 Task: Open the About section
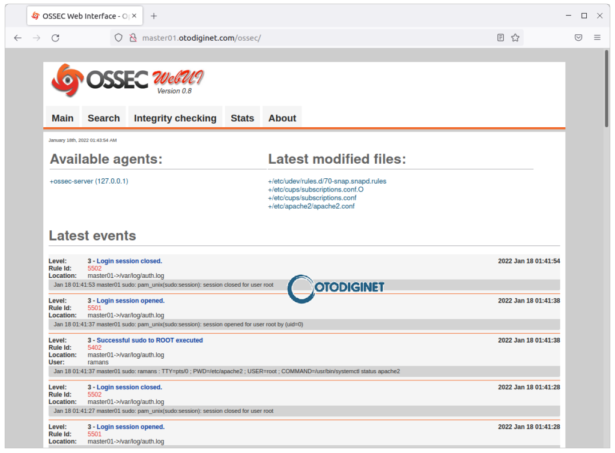[282, 118]
